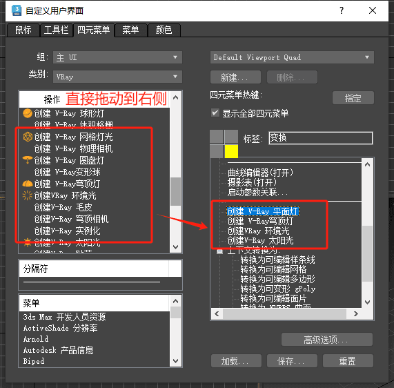Collapse the 上下文转换为 tree node
Viewport: 394px width, 388px height.
coord(219,251)
